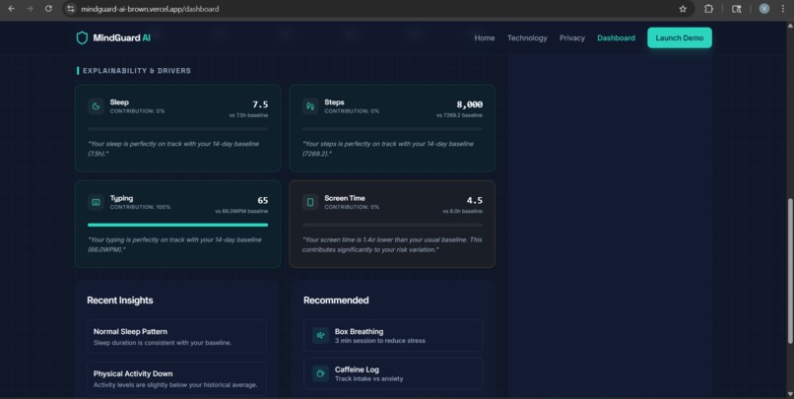
Task: Click the Screen Time contribution bar
Action: pos(392,225)
